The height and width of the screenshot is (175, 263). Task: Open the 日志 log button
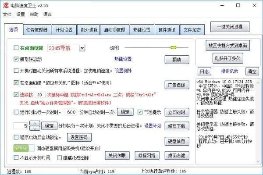click(204, 71)
